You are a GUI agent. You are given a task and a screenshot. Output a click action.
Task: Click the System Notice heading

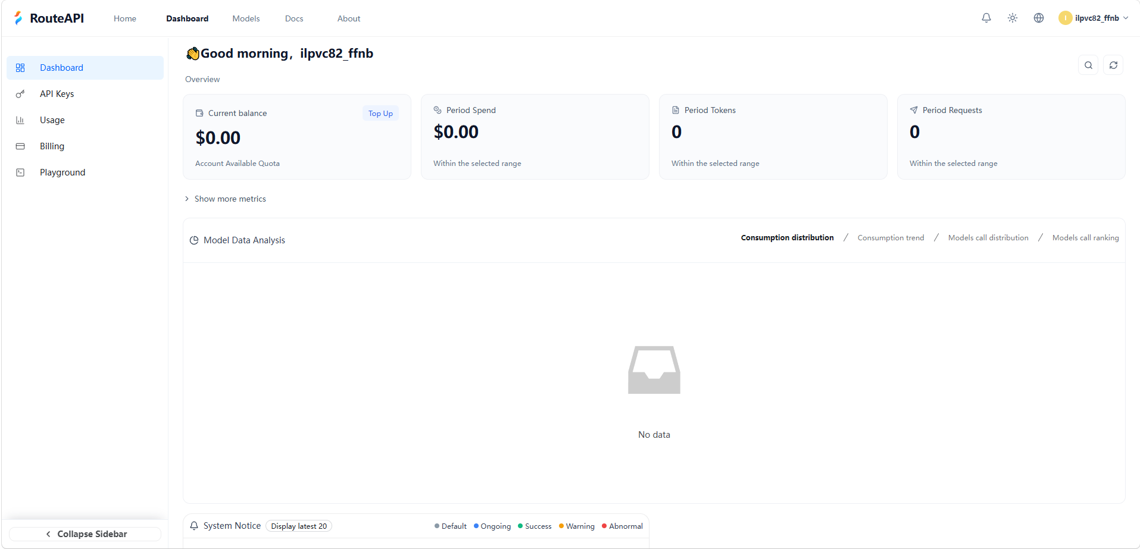tap(232, 526)
